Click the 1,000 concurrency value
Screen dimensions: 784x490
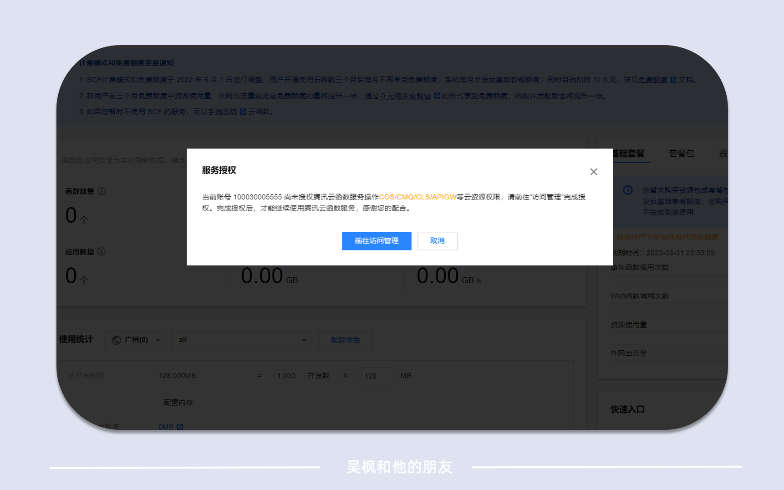click(x=286, y=376)
